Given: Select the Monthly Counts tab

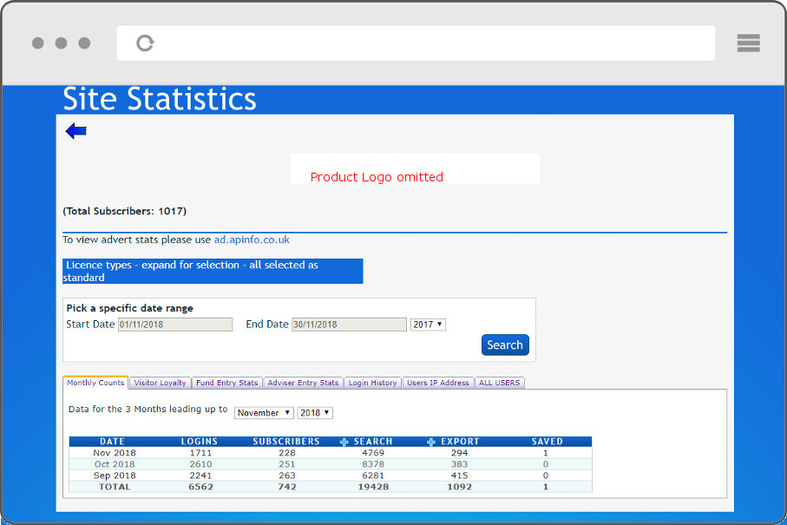Looking at the screenshot, I should point(95,383).
